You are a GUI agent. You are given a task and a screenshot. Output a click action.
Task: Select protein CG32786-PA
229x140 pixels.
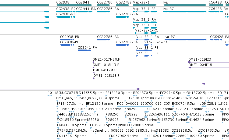tap(108, 37)
